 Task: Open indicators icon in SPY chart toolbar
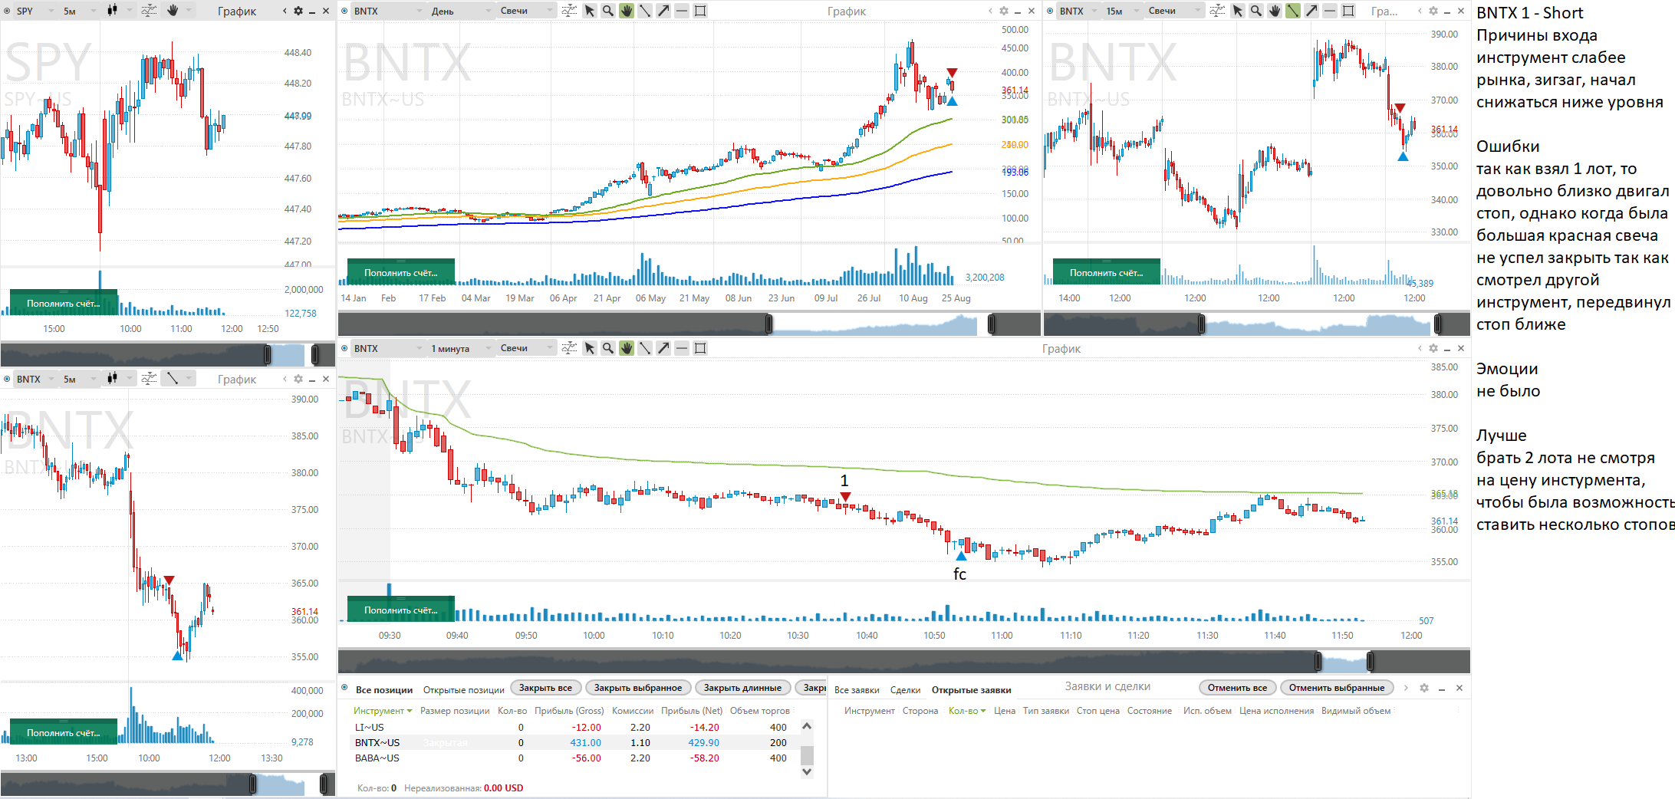click(x=150, y=11)
